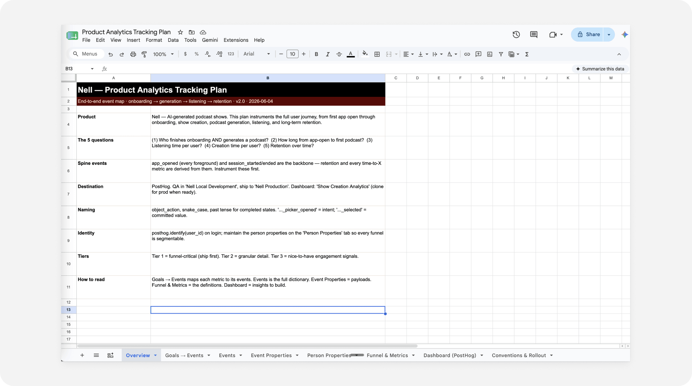The image size is (692, 386).
Task: Show all sheets list icon
Action: pos(96,355)
